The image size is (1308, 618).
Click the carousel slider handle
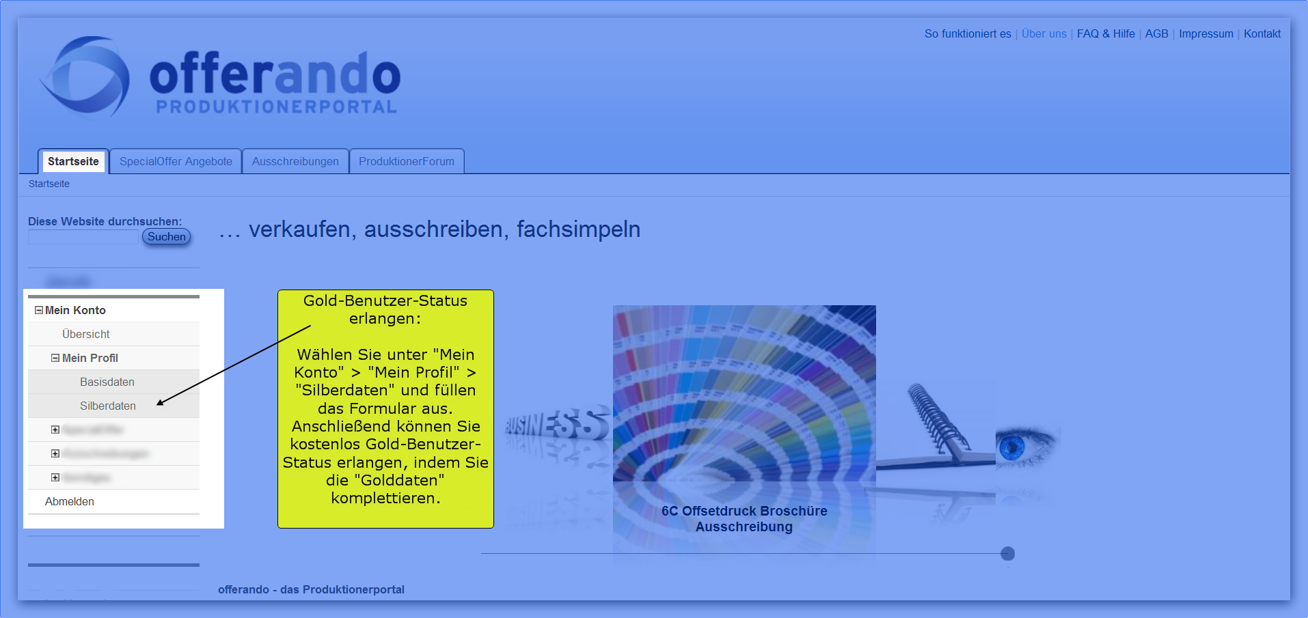pos(1007,554)
